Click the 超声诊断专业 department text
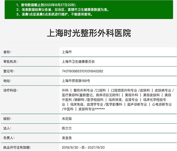This screenshot has height=151, width=177. (x=137, y=104)
